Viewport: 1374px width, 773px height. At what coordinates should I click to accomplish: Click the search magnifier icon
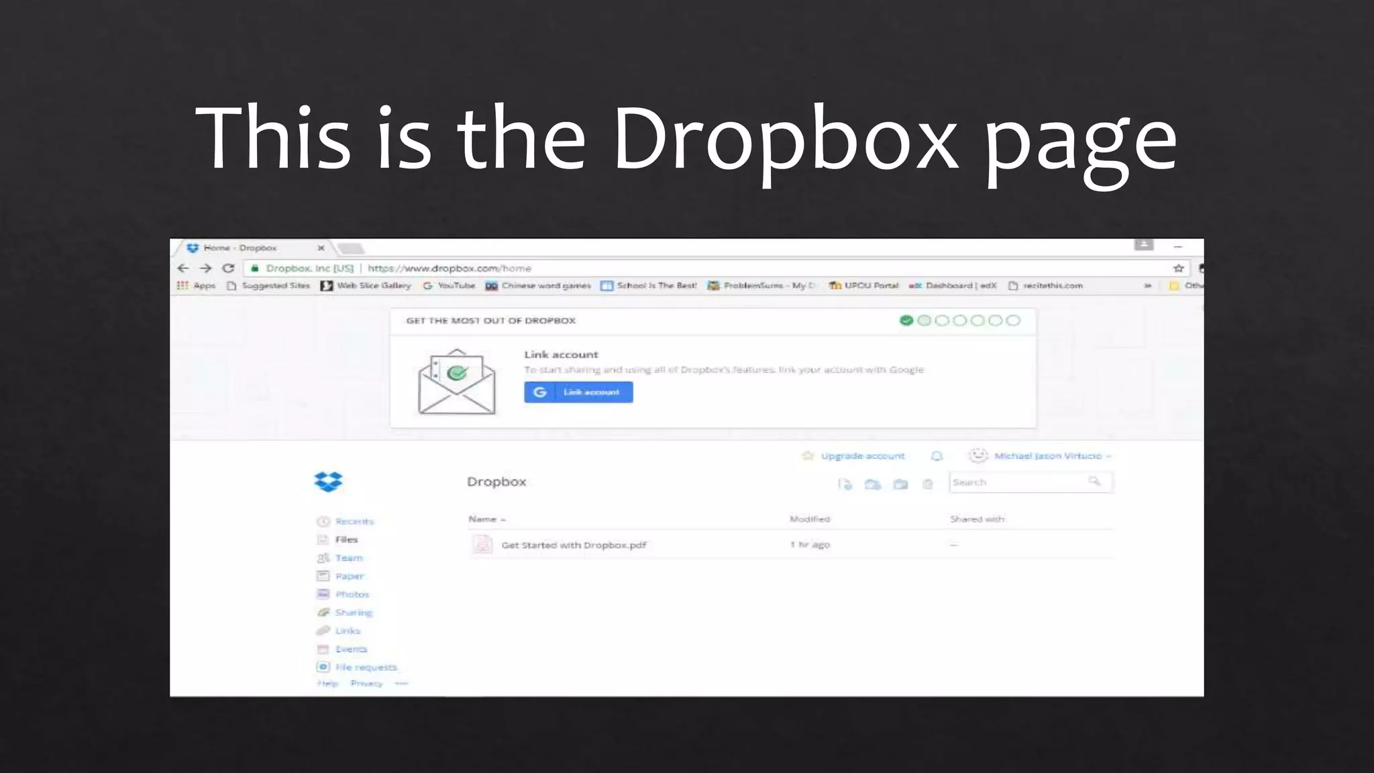[1095, 481]
